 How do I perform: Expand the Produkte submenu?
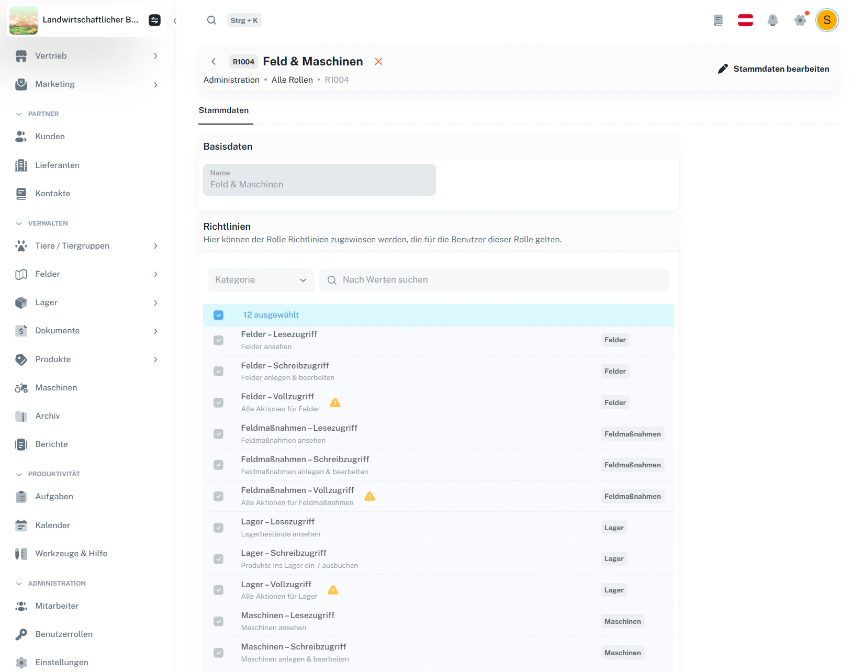(155, 360)
